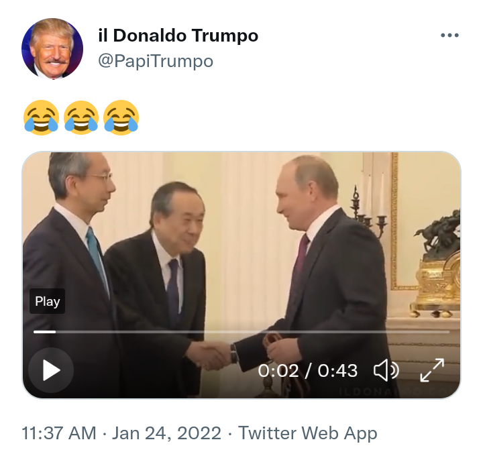Click the 11:37 AM · Jan 24, 2022 timestamp
This screenshot has width=483, height=452.
click(121, 433)
